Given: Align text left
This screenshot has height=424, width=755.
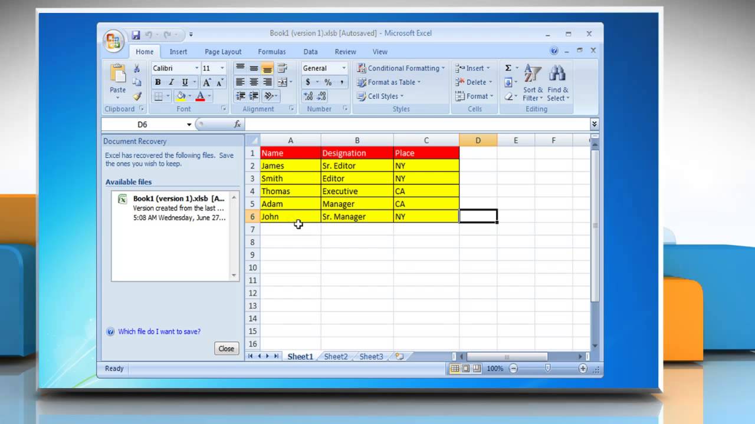Looking at the screenshot, I should [240, 82].
